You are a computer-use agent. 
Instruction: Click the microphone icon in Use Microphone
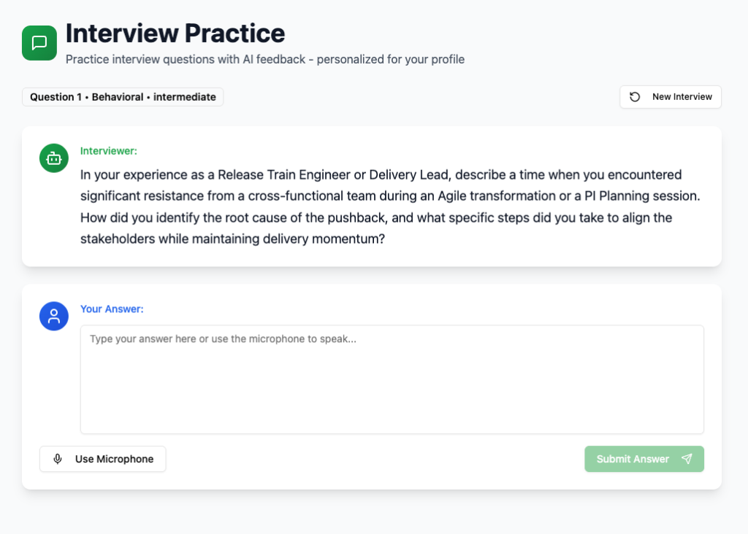pos(58,459)
